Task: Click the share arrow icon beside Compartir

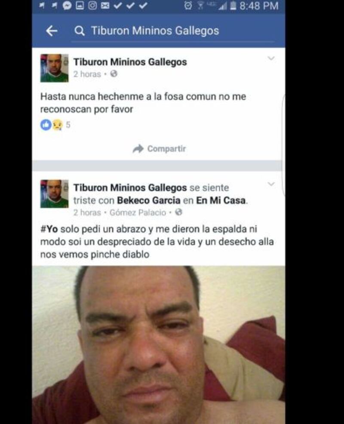Action: click(138, 149)
